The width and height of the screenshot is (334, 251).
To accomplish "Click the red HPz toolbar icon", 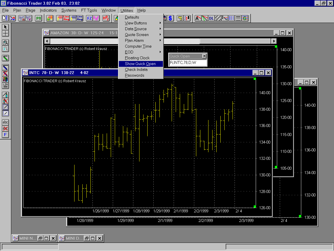I will [106, 18].
